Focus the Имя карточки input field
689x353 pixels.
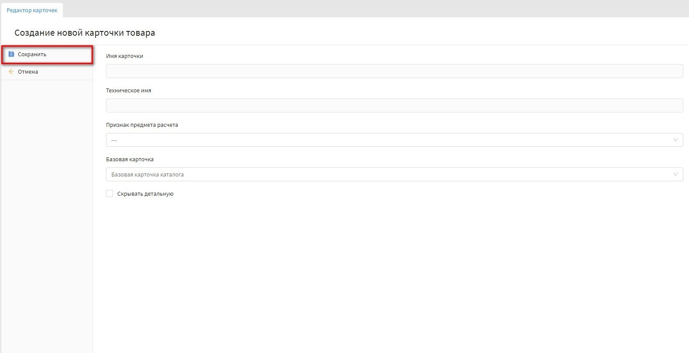(394, 71)
